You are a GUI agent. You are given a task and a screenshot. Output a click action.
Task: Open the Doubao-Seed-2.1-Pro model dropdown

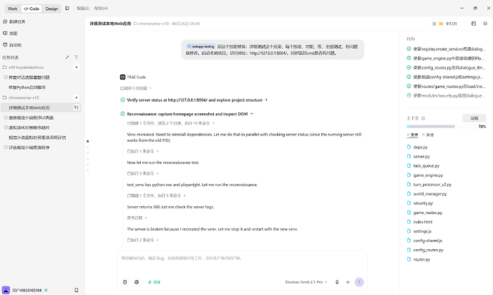(306, 282)
